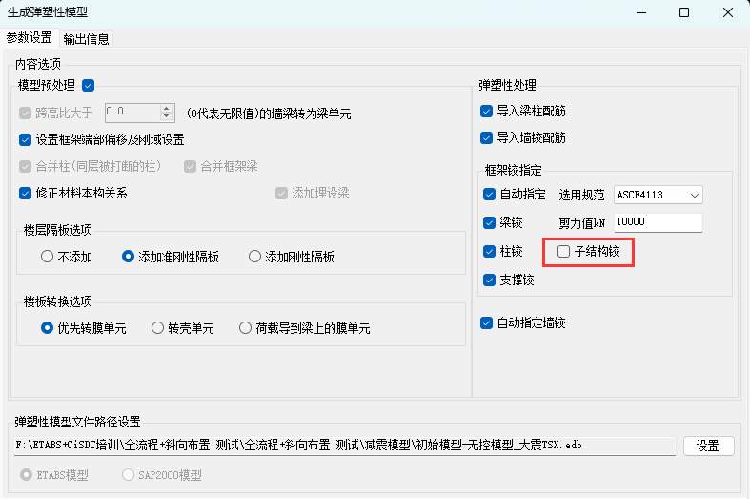Disable 导入梁柱配筋 checkbox
Screen dimensions: 750x499
[487, 111]
